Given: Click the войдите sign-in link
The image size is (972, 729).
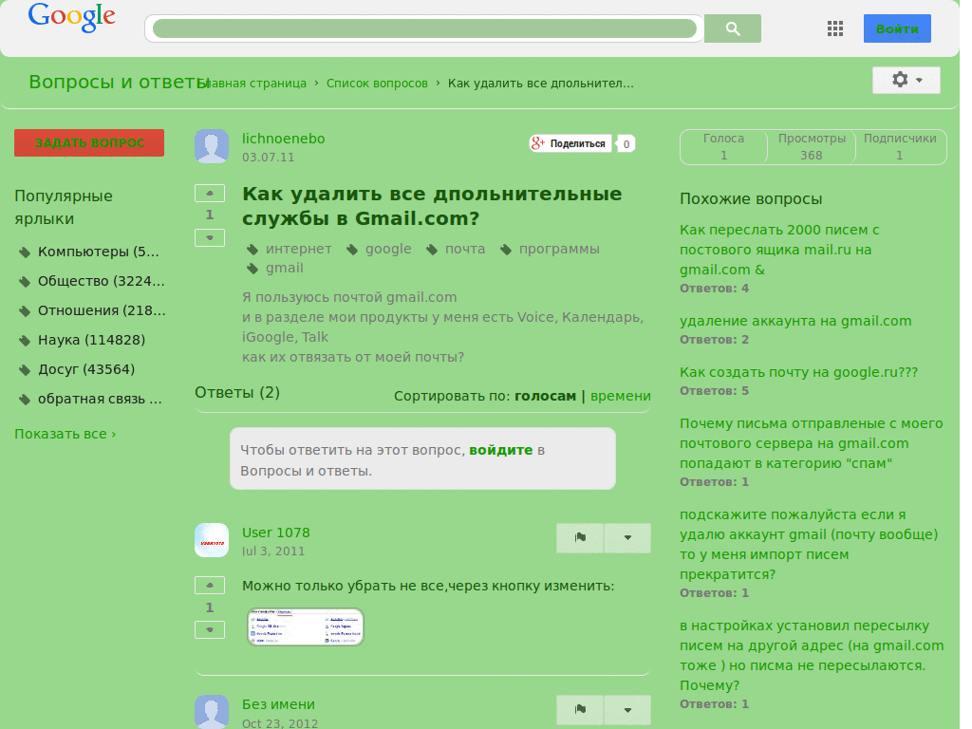Looking at the screenshot, I should (x=501, y=450).
